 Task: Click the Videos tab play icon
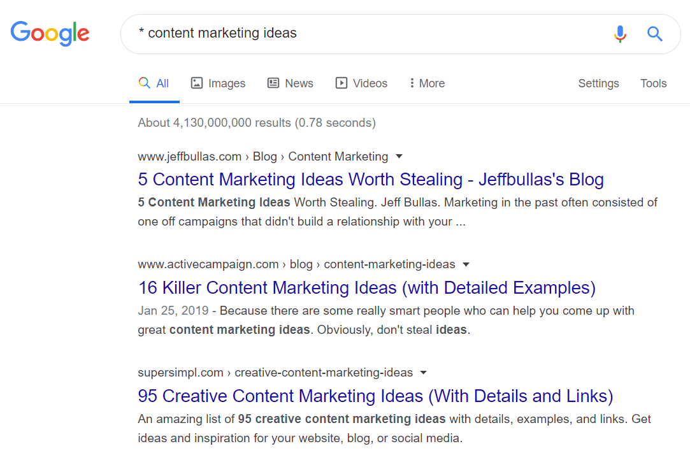click(x=341, y=83)
